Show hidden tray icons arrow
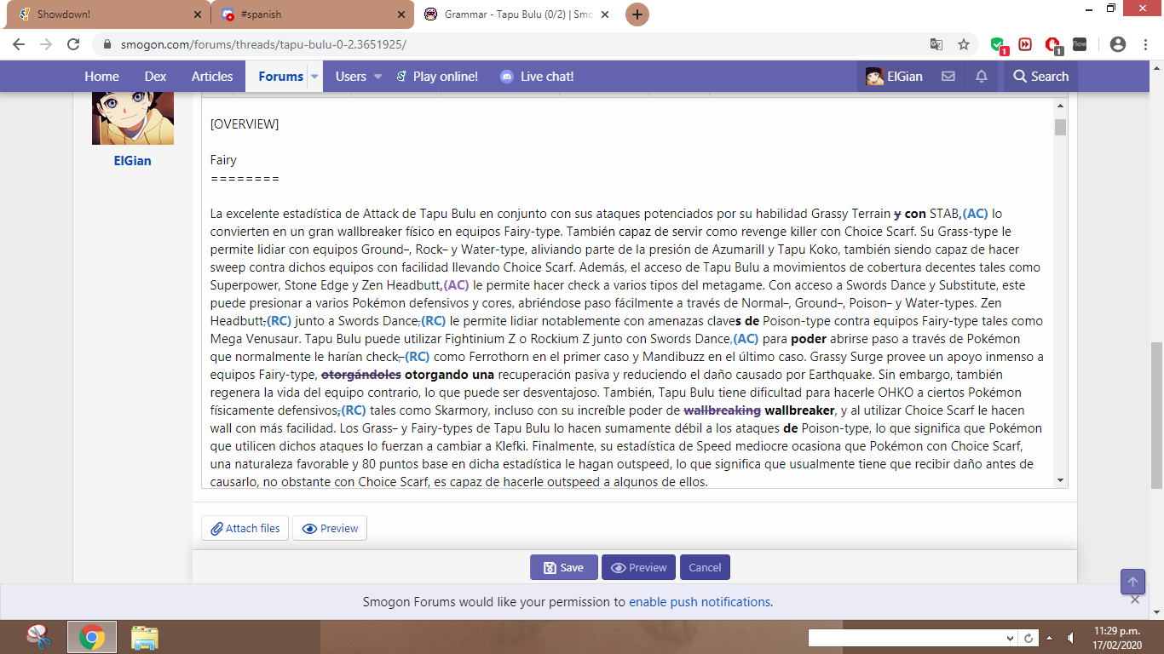 [x=1050, y=638]
